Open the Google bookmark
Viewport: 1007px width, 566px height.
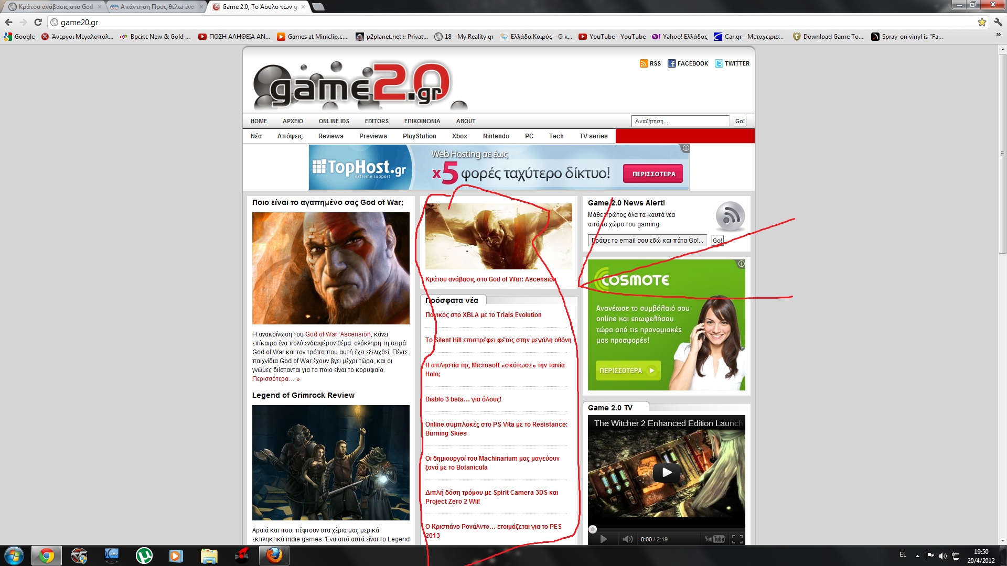(19, 37)
